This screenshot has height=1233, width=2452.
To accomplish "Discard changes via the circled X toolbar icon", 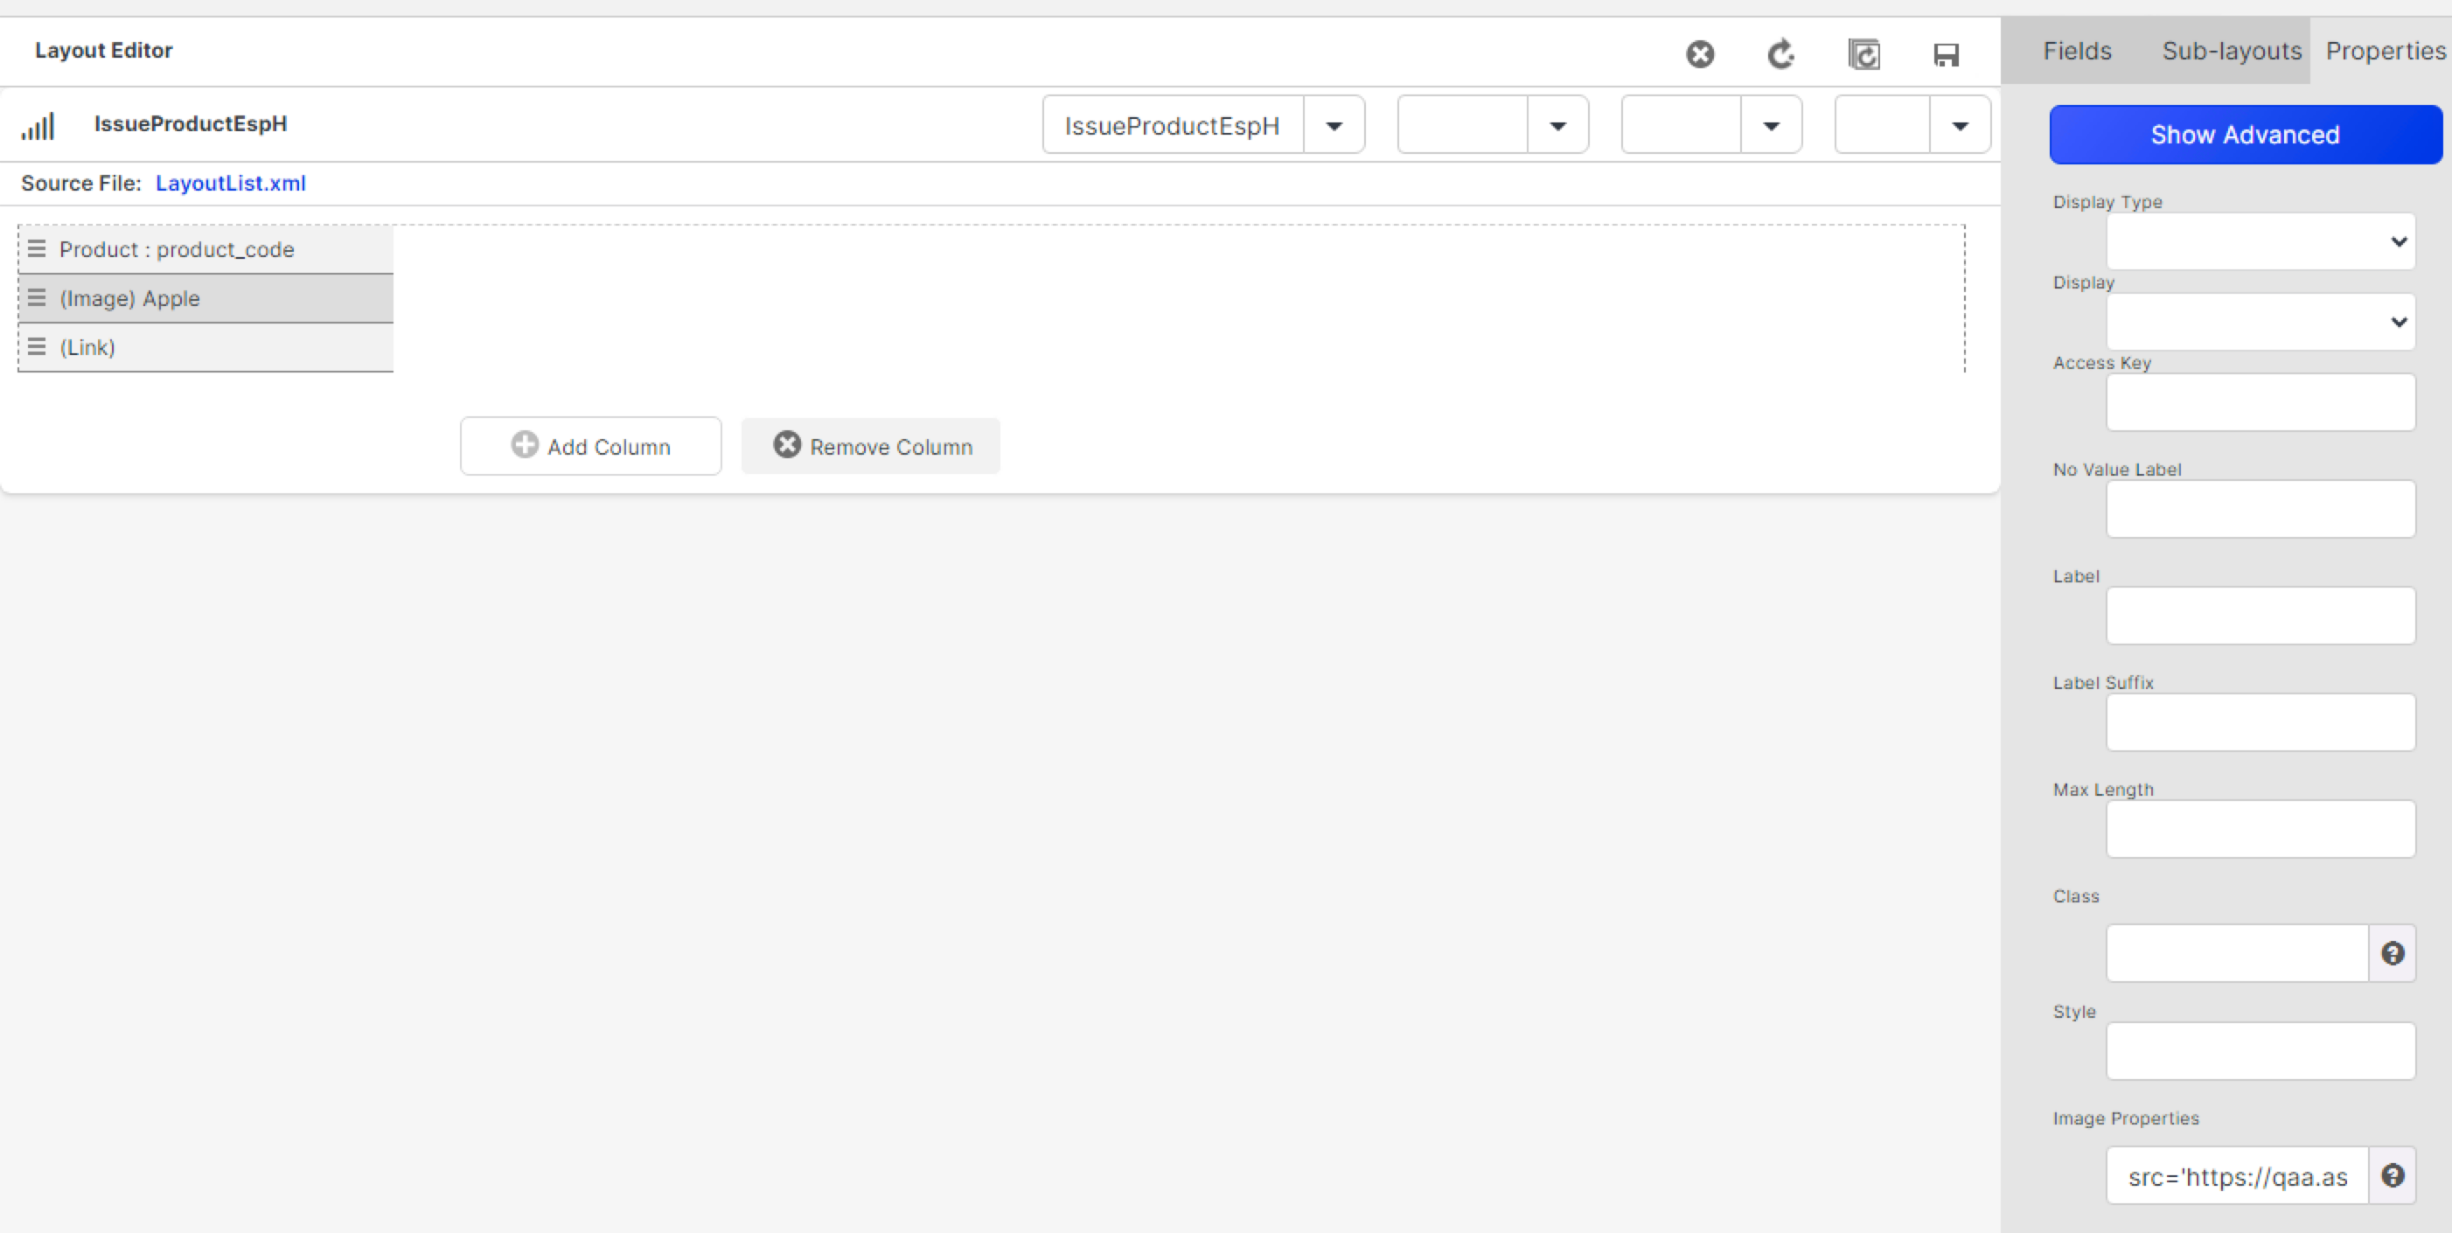I will coord(1701,54).
